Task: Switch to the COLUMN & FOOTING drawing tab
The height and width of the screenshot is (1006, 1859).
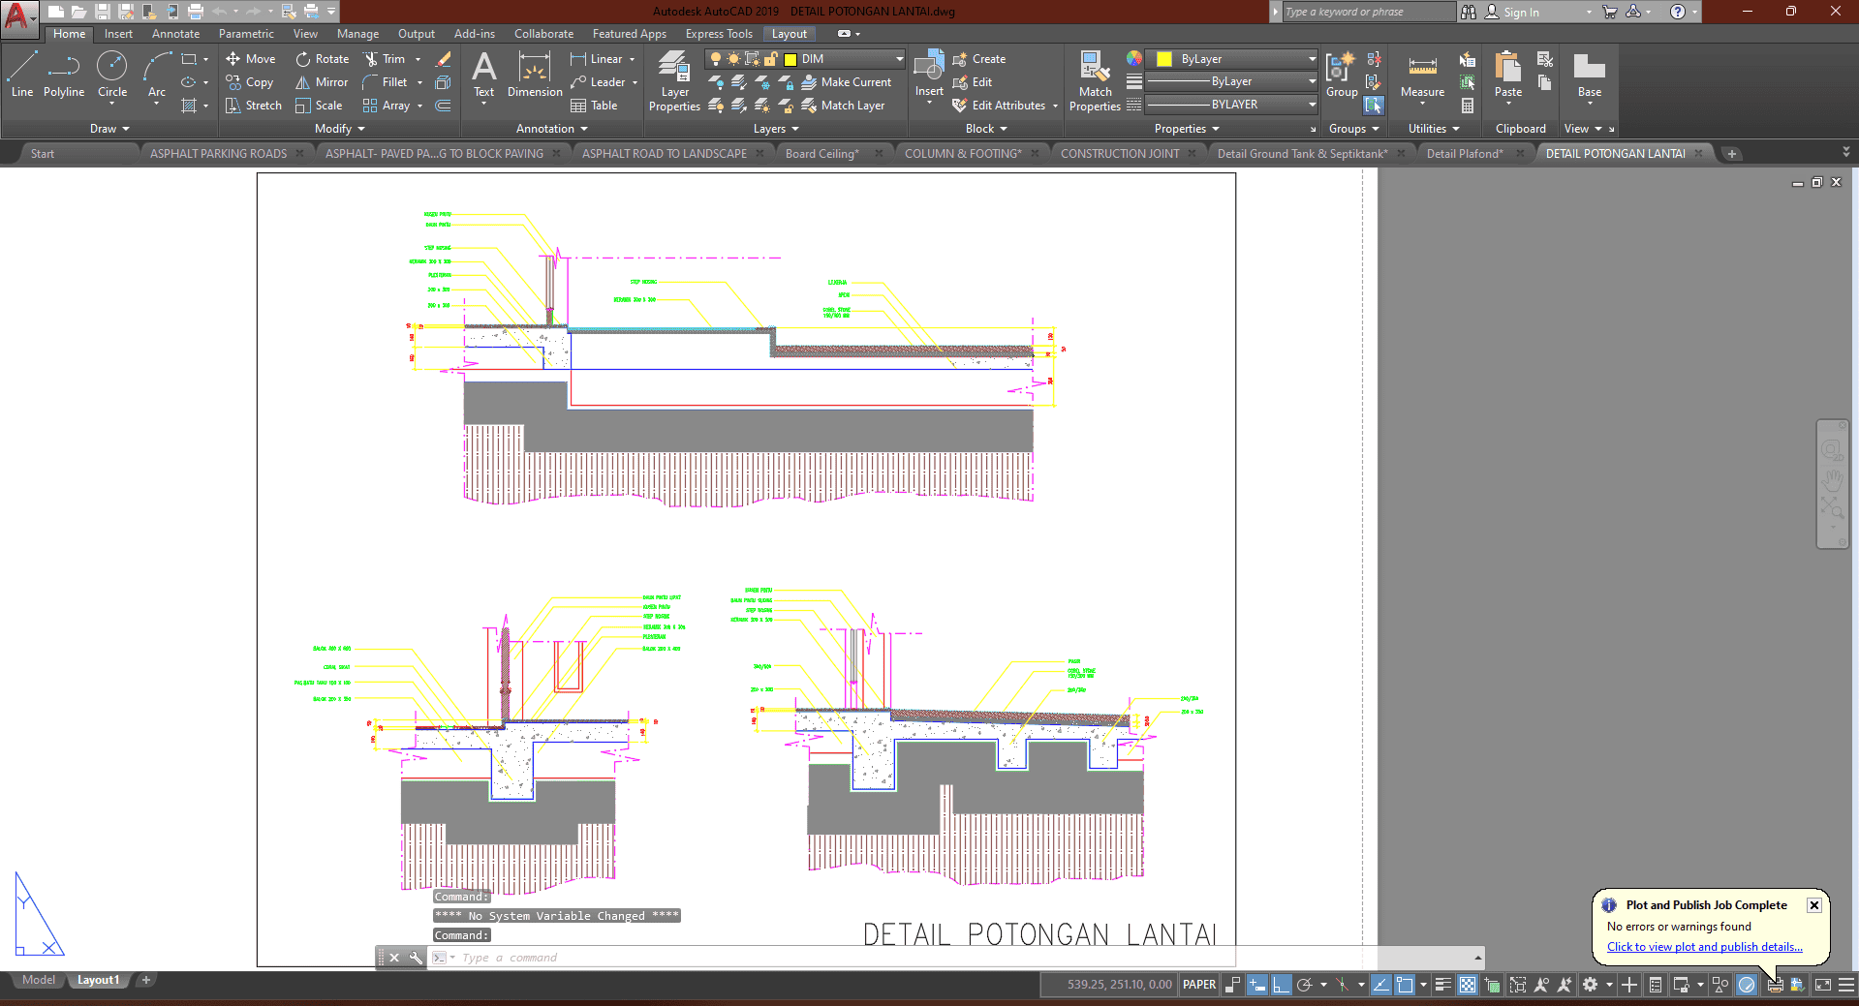Action: (962, 154)
